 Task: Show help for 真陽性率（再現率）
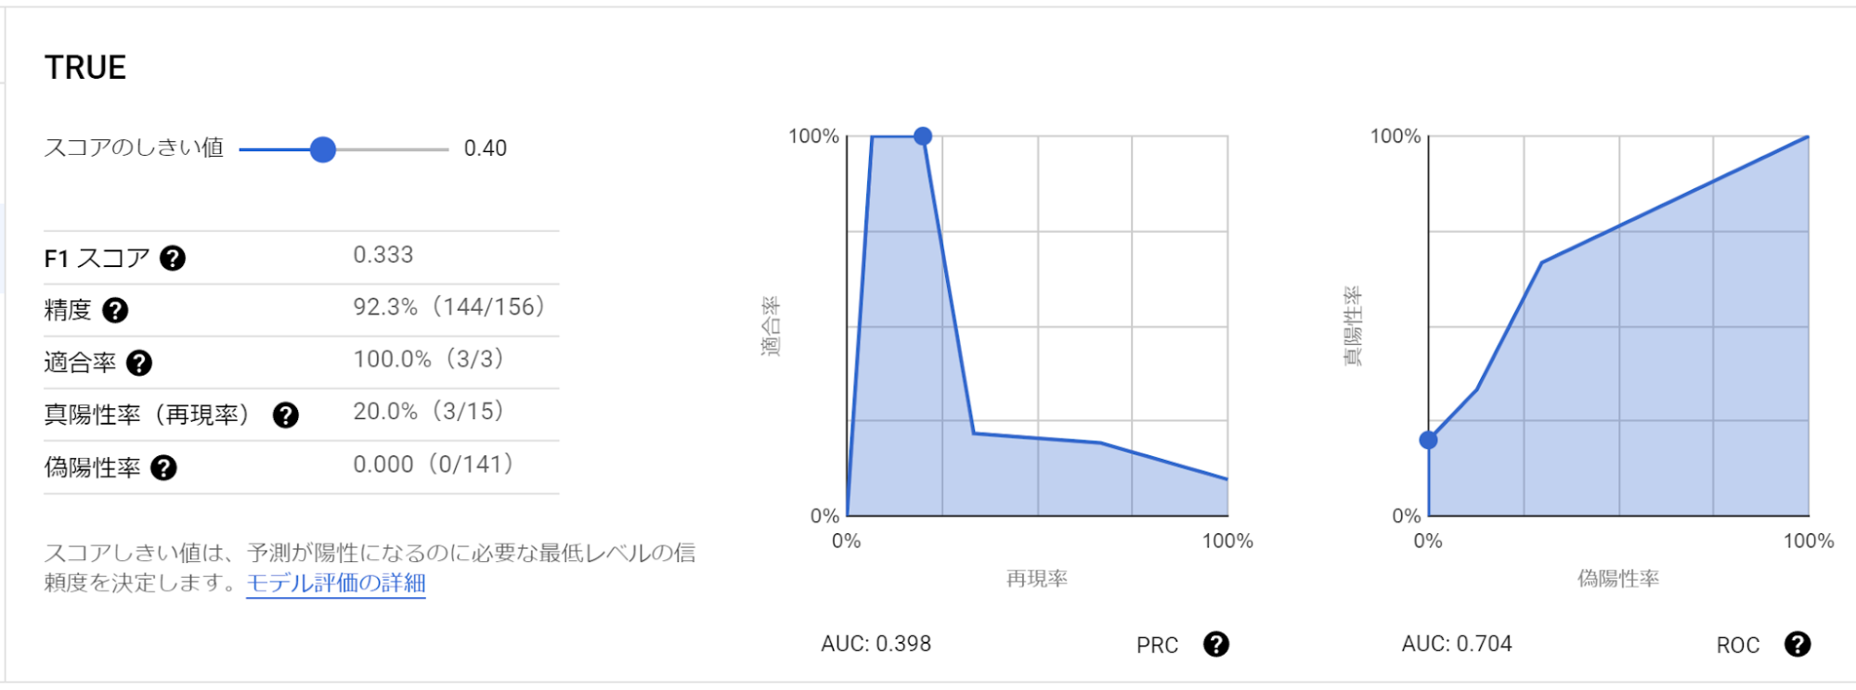point(286,415)
